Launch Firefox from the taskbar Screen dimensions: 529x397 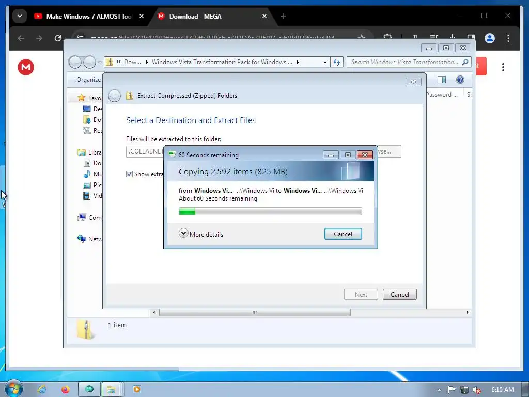coord(65,389)
